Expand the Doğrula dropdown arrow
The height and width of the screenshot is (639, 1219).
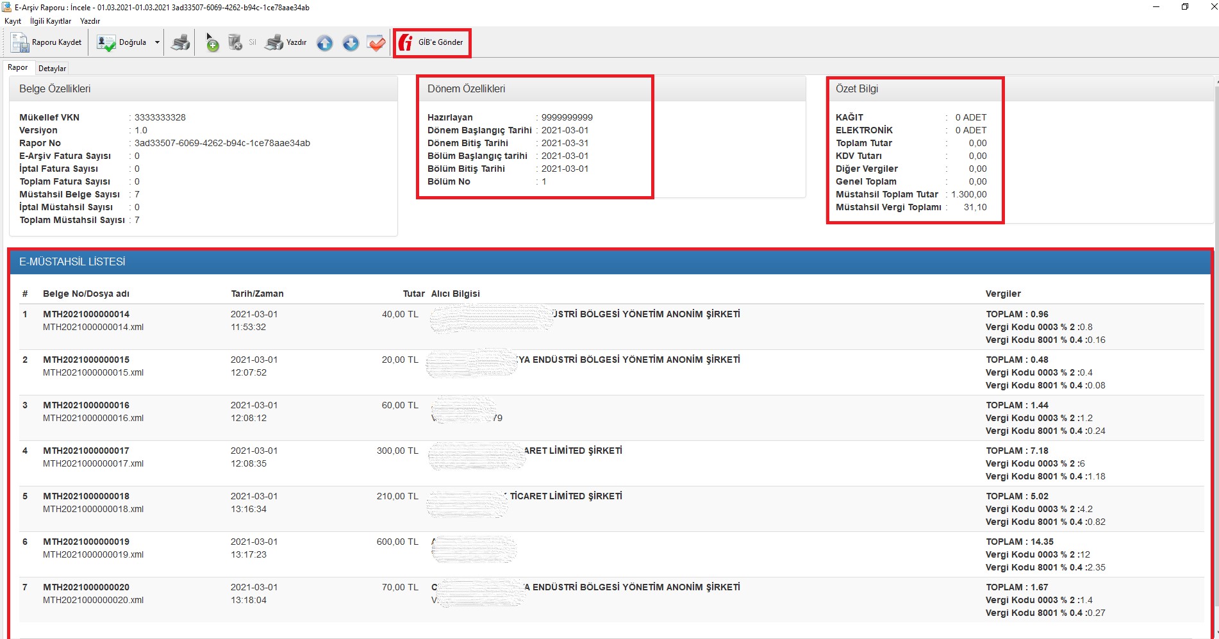pyautogui.click(x=157, y=43)
